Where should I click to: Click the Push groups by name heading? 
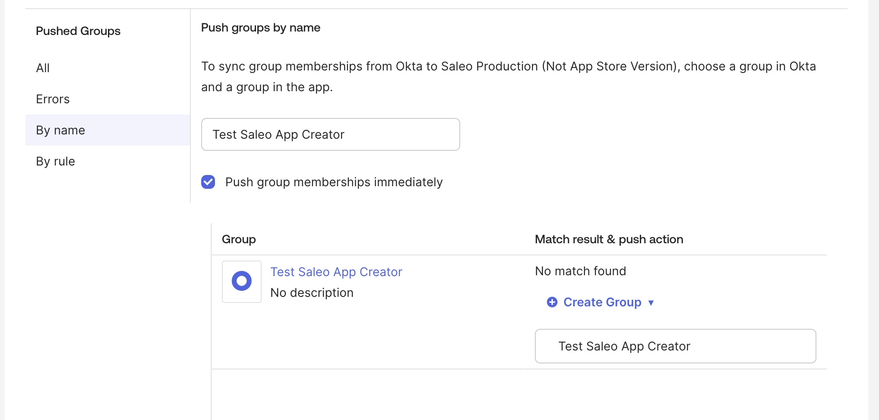[261, 28]
